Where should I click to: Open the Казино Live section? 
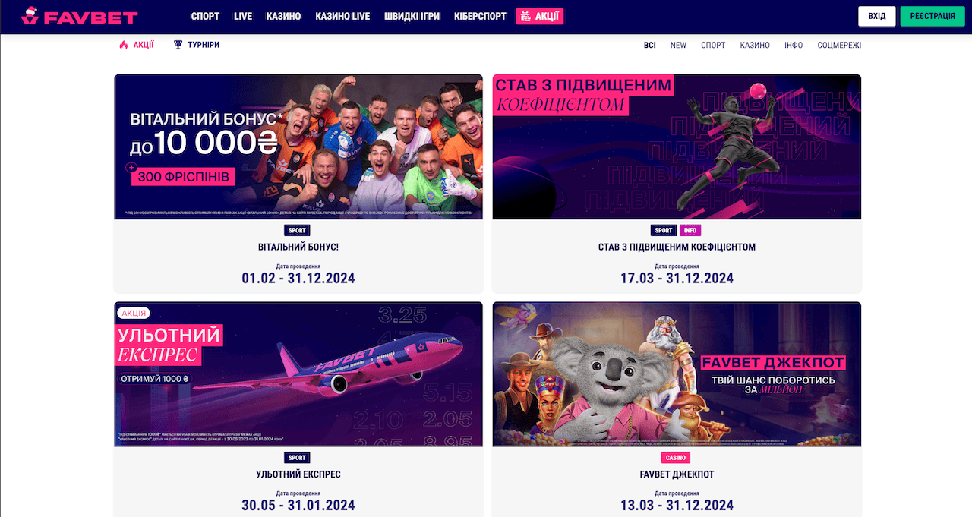342,16
